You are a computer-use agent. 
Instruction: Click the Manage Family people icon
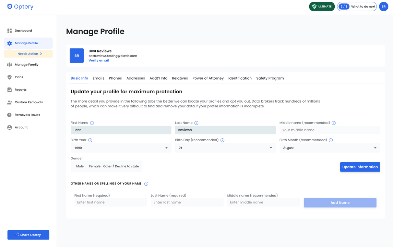[x=10, y=64]
